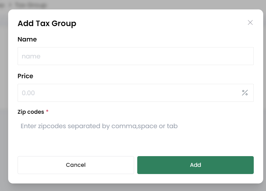Click the dimmed backdrop below the dialog
The image size is (266, 191).
[x=133, y=187]
